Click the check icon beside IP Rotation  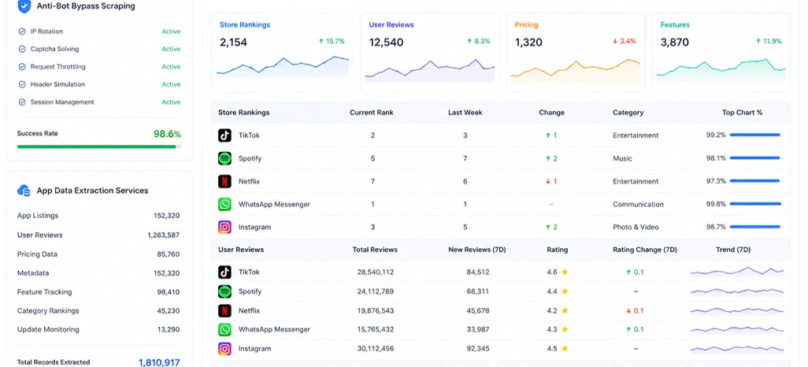pyautogui.click(x=21, y=32)
